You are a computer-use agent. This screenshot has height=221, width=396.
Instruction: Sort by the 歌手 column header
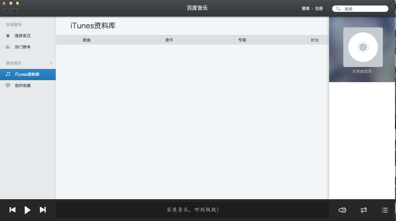169,40
